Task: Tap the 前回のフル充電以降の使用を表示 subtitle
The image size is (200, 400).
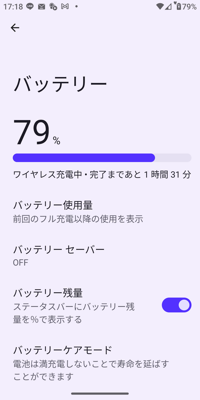Action: coord(78,219)
